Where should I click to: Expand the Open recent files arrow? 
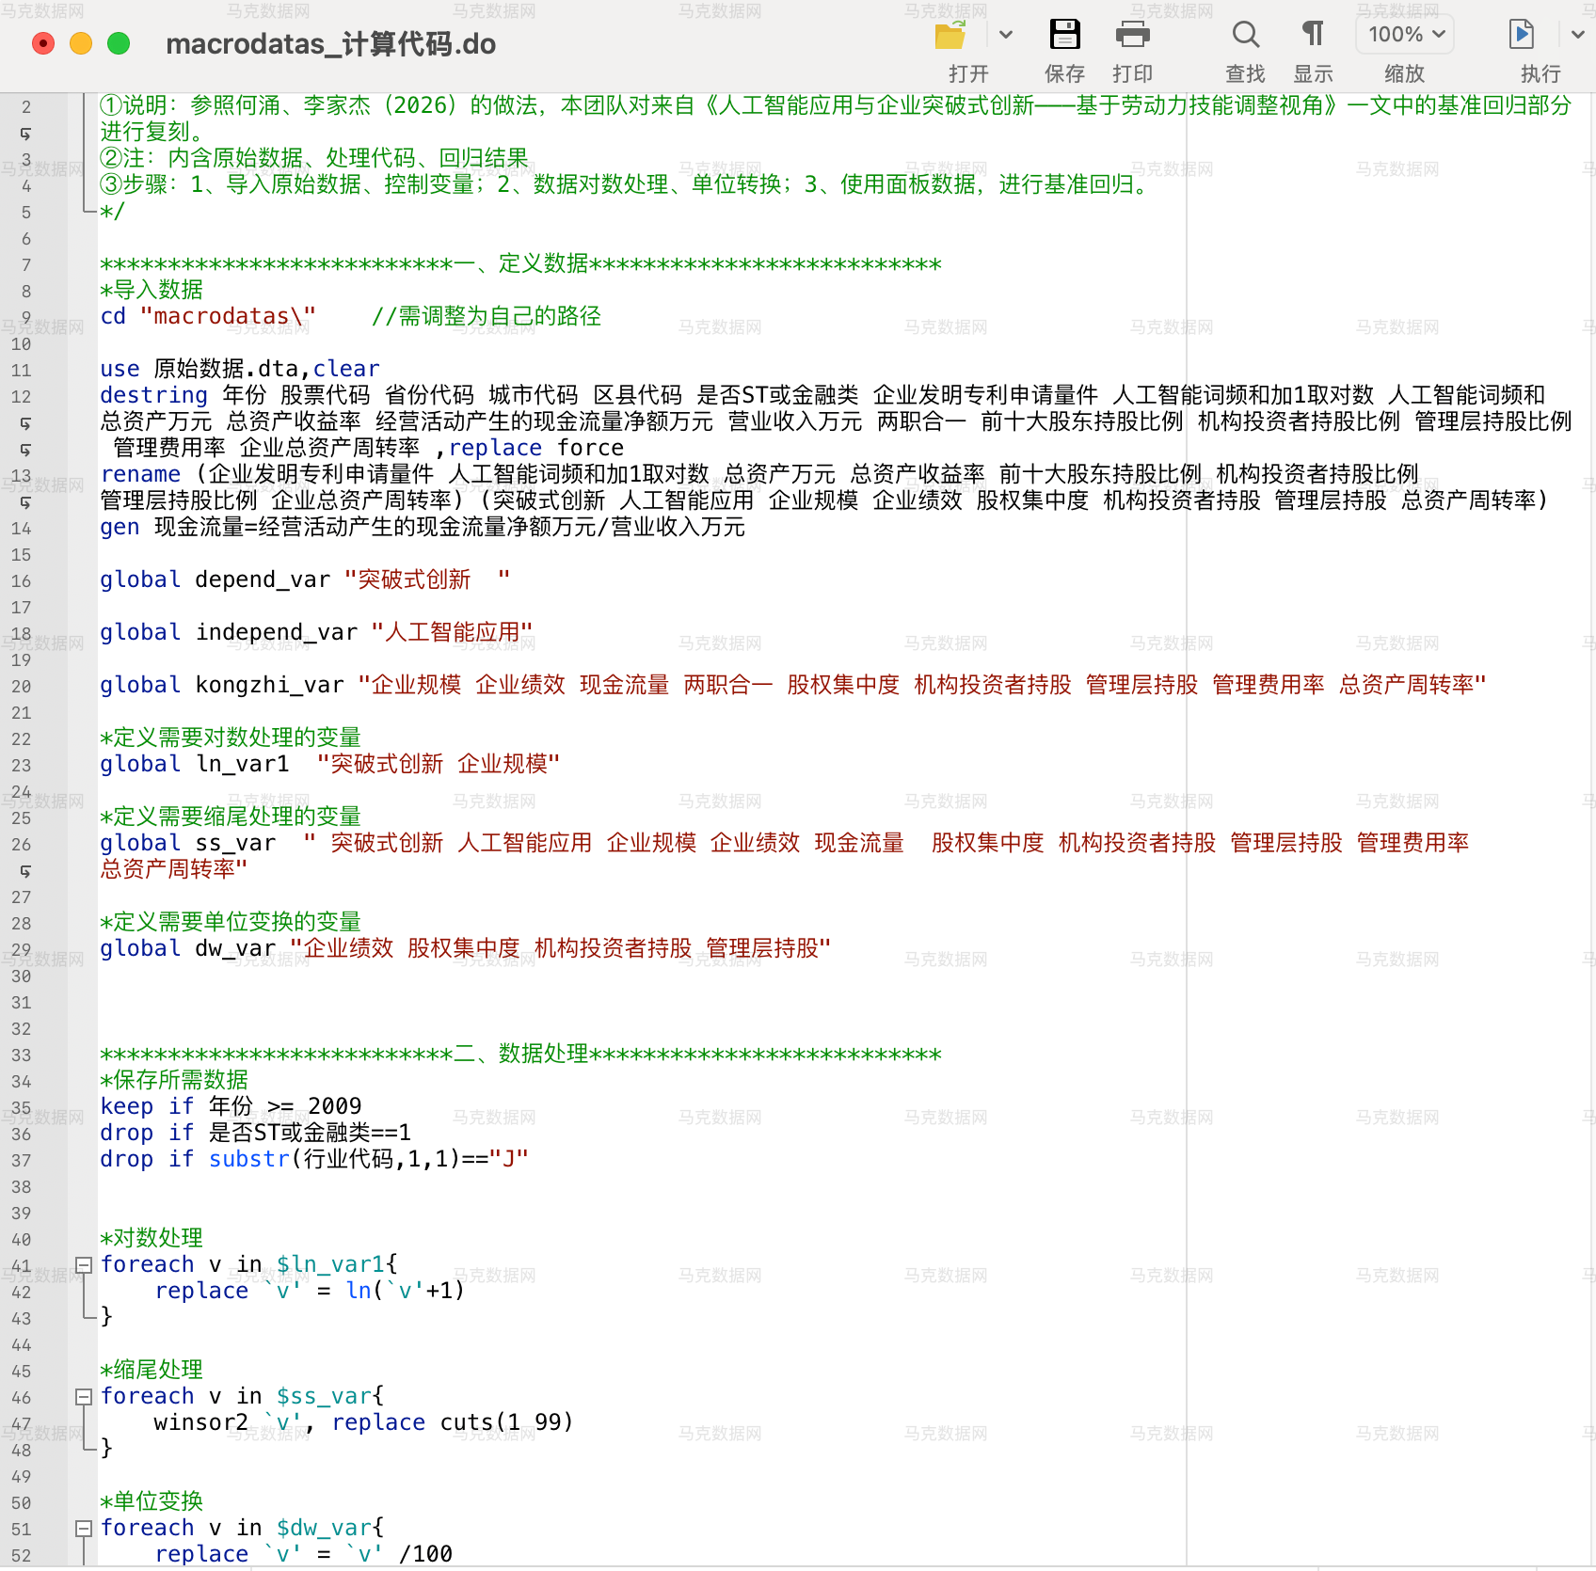pyautogui.click(x=1006, y=35)
